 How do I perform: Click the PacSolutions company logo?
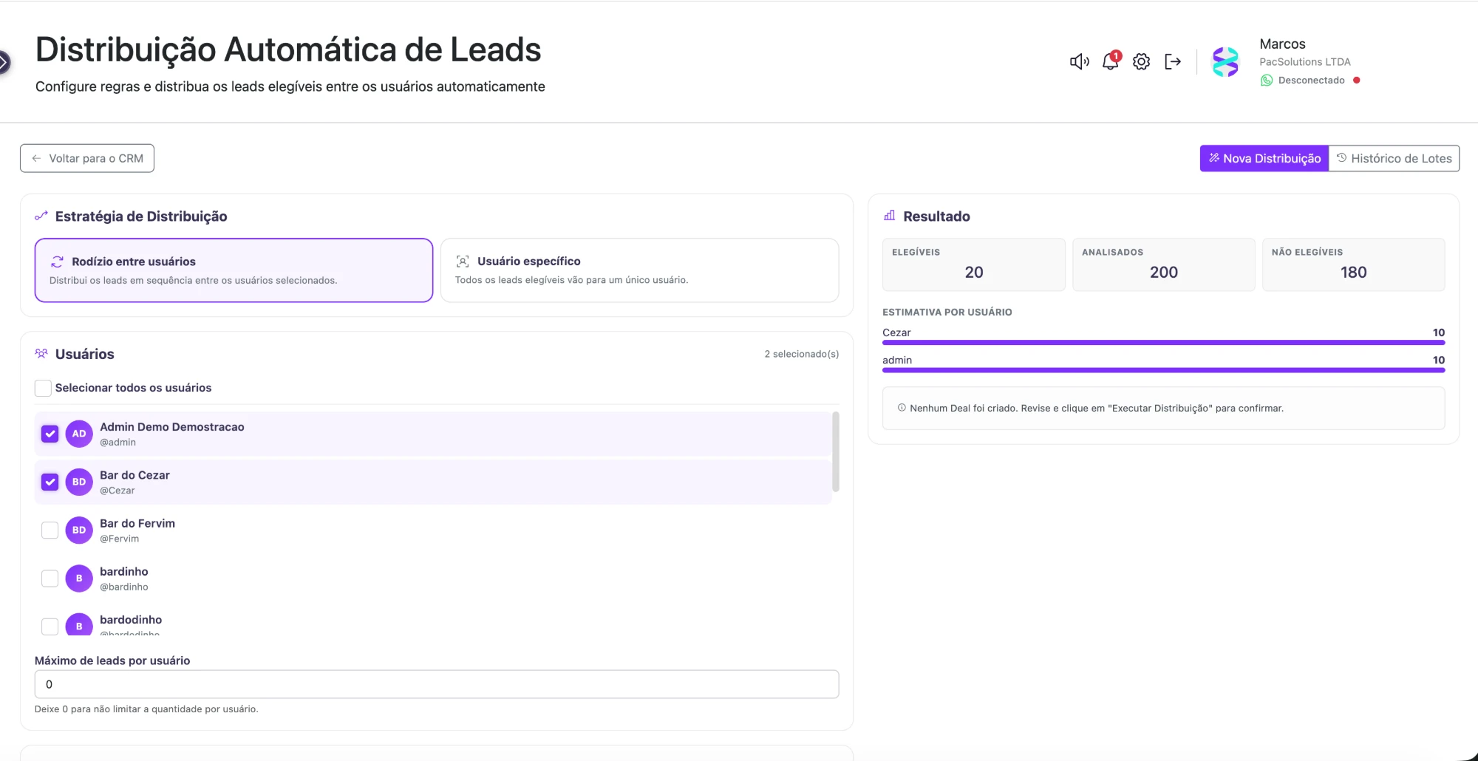tap(1225, 62)
